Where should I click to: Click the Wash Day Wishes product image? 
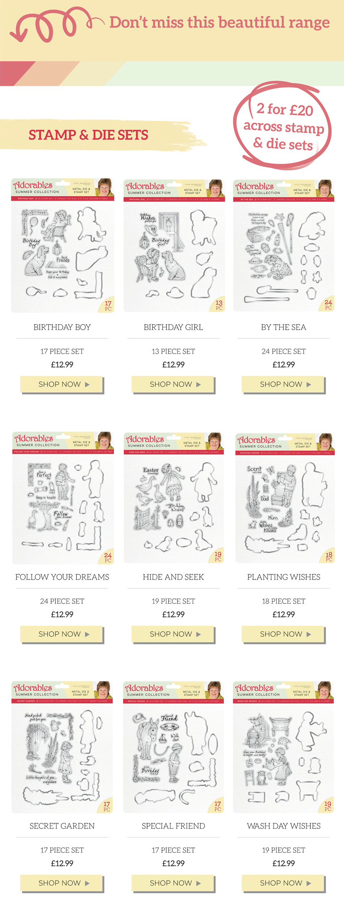click(x=284, y=747)
